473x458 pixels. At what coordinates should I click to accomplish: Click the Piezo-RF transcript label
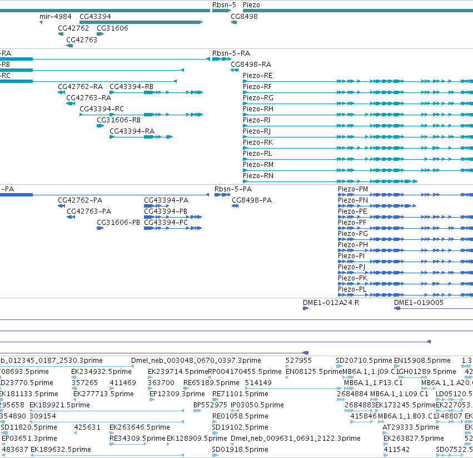257,87
